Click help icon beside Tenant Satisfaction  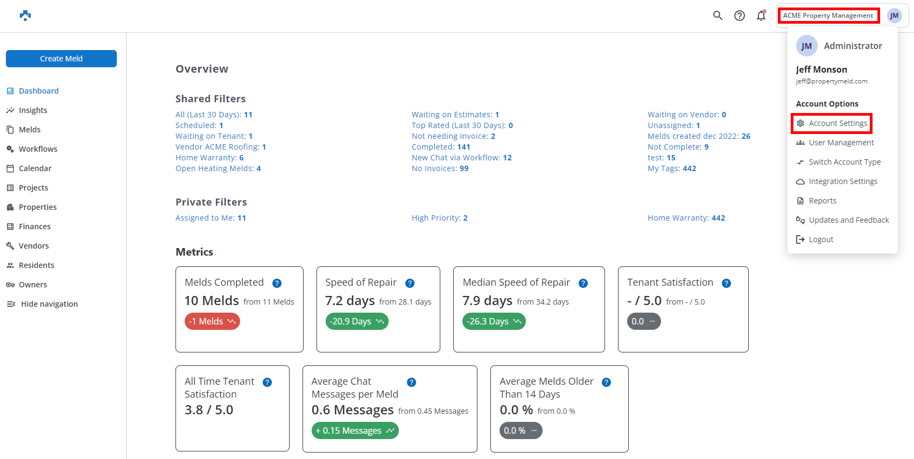[x=726, y=284]
